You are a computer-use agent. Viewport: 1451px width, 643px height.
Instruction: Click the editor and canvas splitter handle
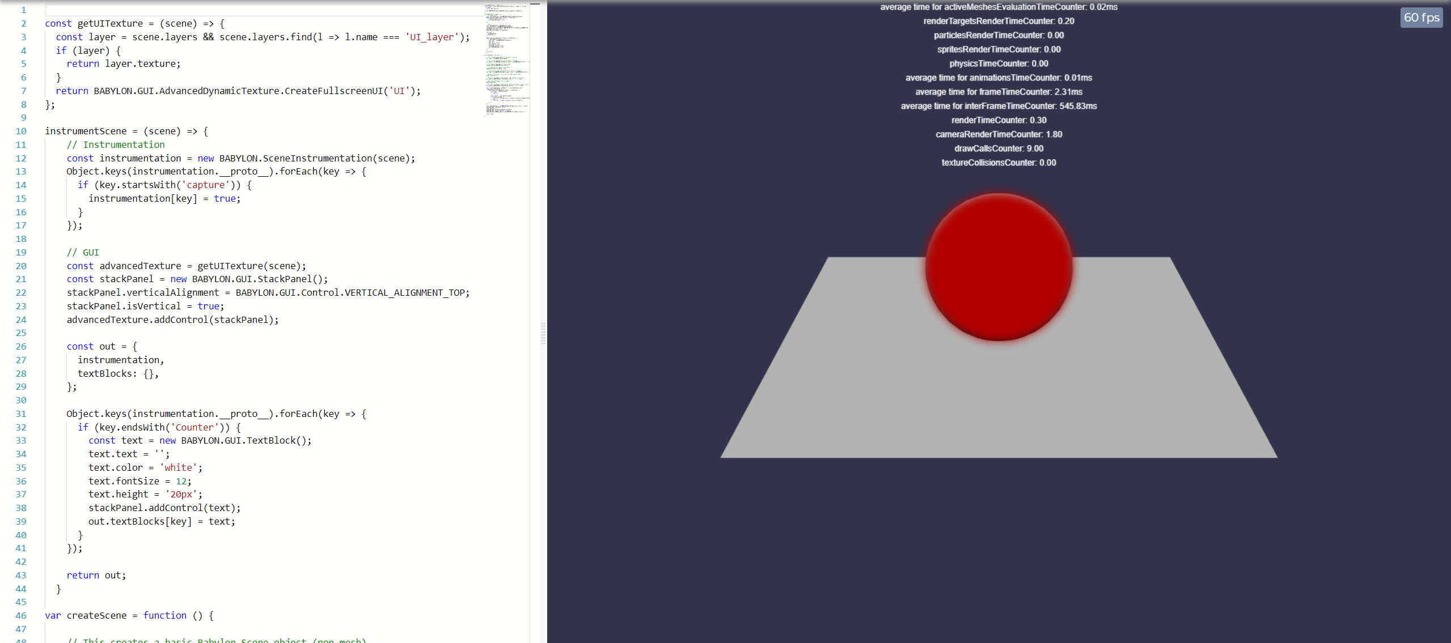(x=543, y=333)
